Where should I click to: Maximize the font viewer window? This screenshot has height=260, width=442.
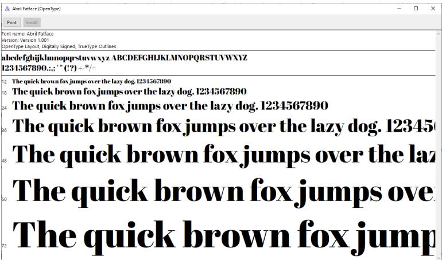(416, 9)
